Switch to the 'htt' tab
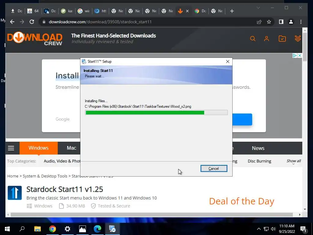313x235 pixels. [x=100, y=11]
